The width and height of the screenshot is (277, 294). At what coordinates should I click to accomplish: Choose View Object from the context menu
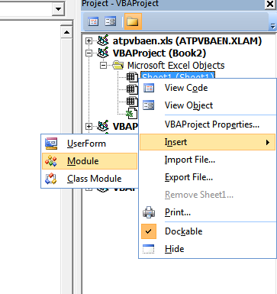208,105
